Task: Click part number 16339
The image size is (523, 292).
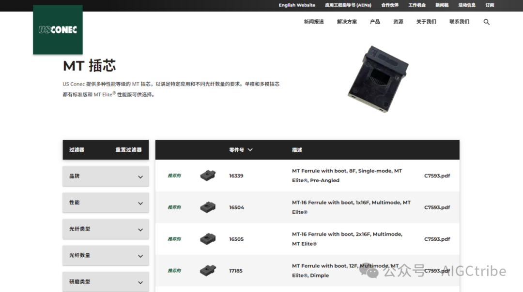Action: 236,176
